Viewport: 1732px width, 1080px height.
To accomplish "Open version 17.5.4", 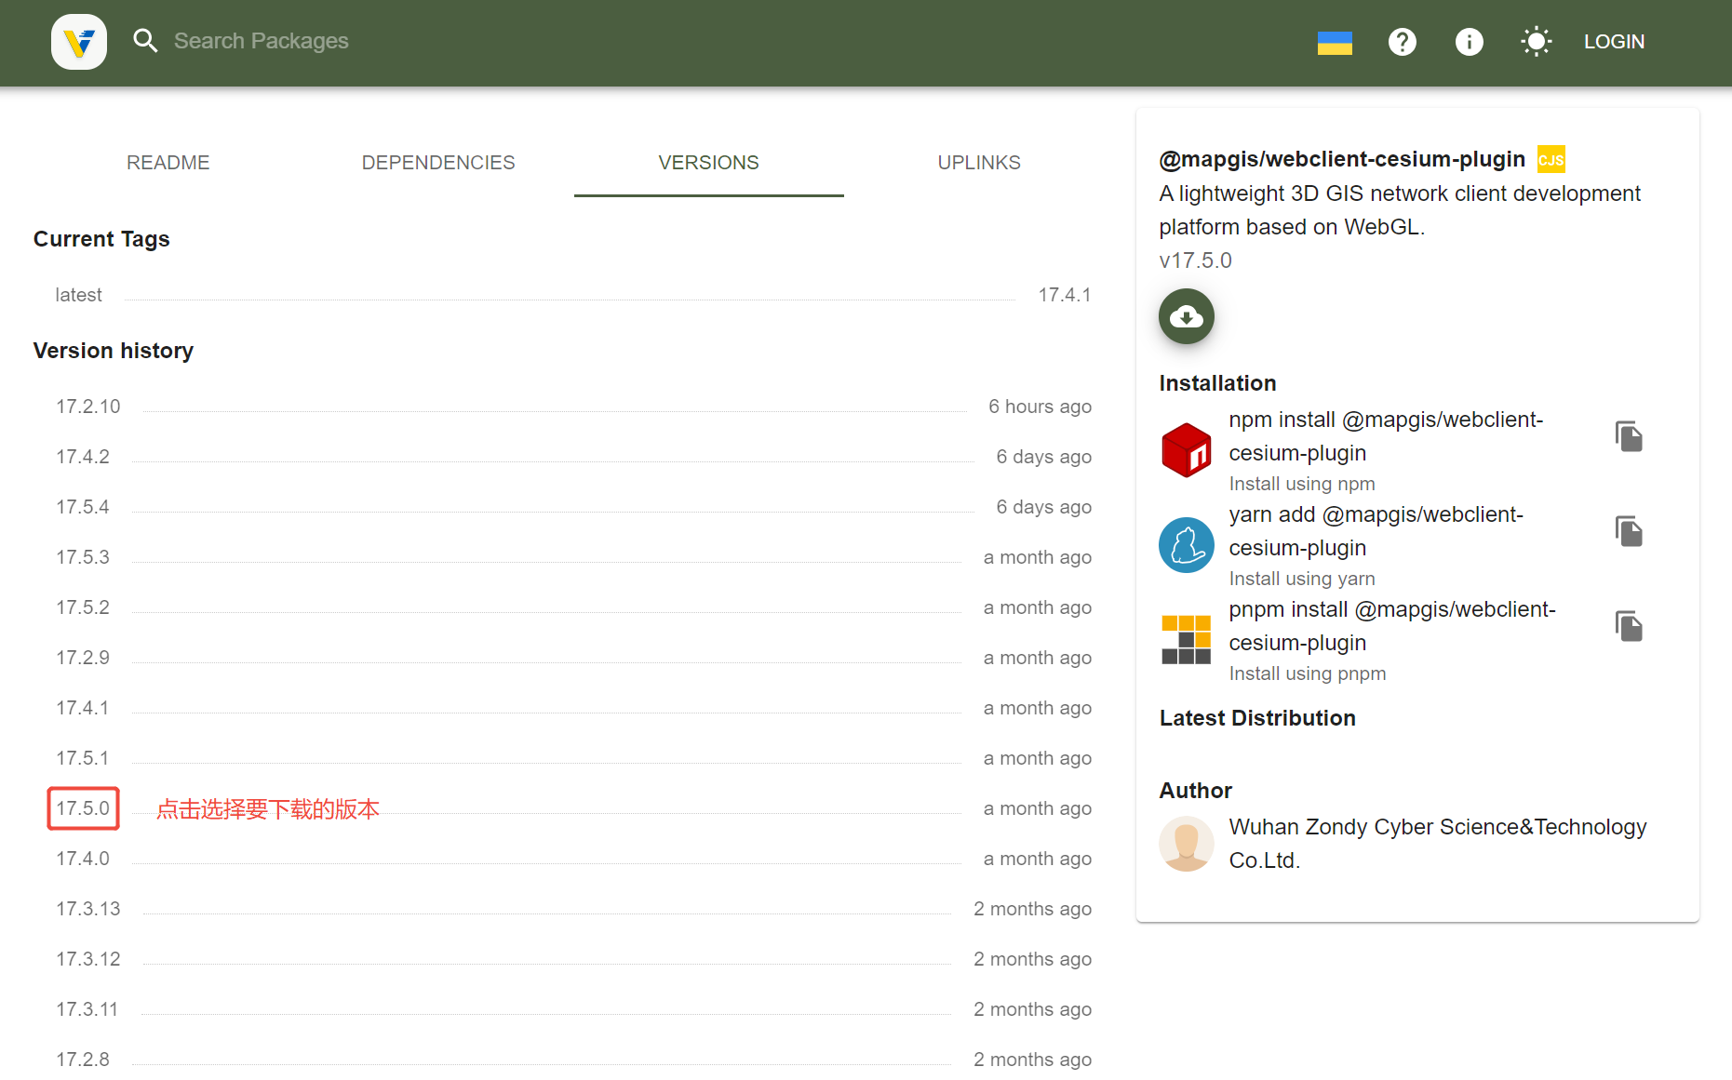I will [x=83, y=507].
